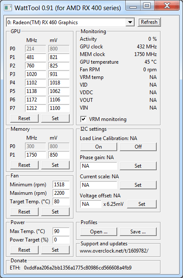Click the disabled GPU P0 mV field 800
Screen dimensions: 183x278
tap(59, 49)
